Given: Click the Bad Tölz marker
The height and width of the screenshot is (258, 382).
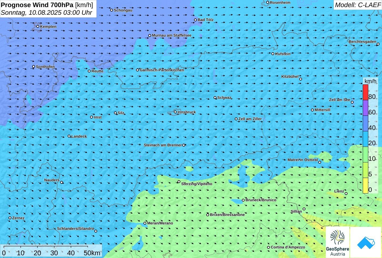Looking at the screenshot, I should (x=195, y=20).
